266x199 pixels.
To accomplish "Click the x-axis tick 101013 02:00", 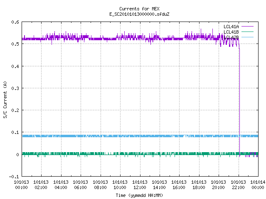I will click(41, 184).
